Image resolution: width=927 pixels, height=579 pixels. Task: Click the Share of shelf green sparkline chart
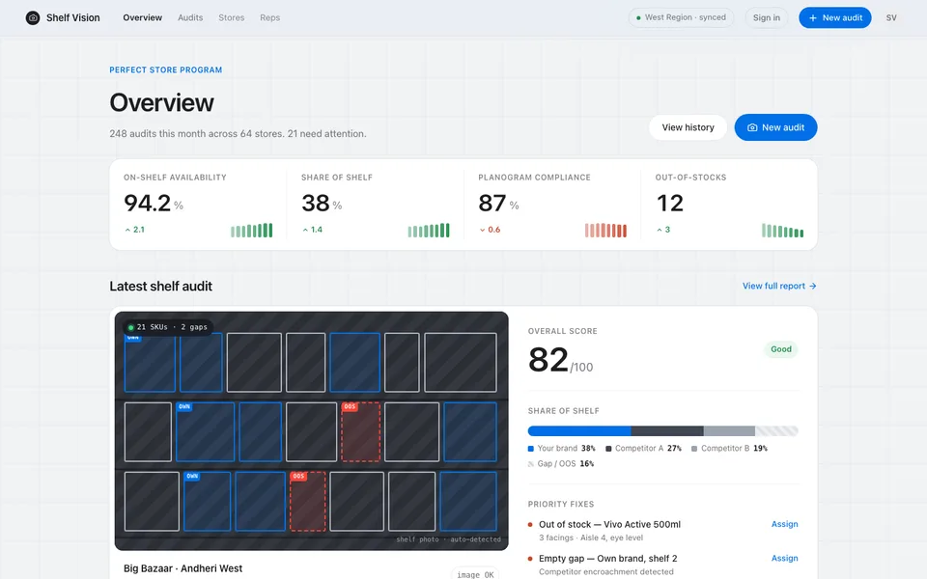pos(429,230)
